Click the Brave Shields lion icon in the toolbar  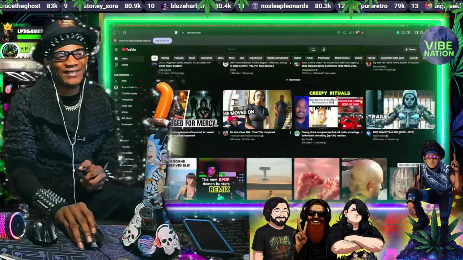[357, 32]
